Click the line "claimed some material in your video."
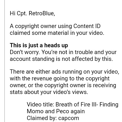 pyautogui.click(x=57, y=33)
